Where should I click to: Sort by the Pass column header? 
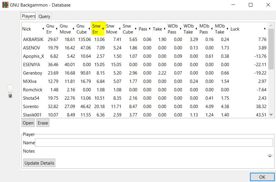tap(145, 29)
